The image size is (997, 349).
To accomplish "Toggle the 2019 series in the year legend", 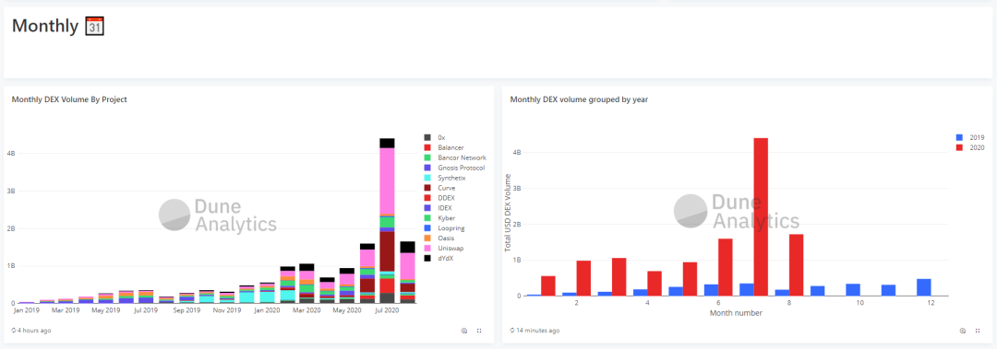I will [970, 137].
